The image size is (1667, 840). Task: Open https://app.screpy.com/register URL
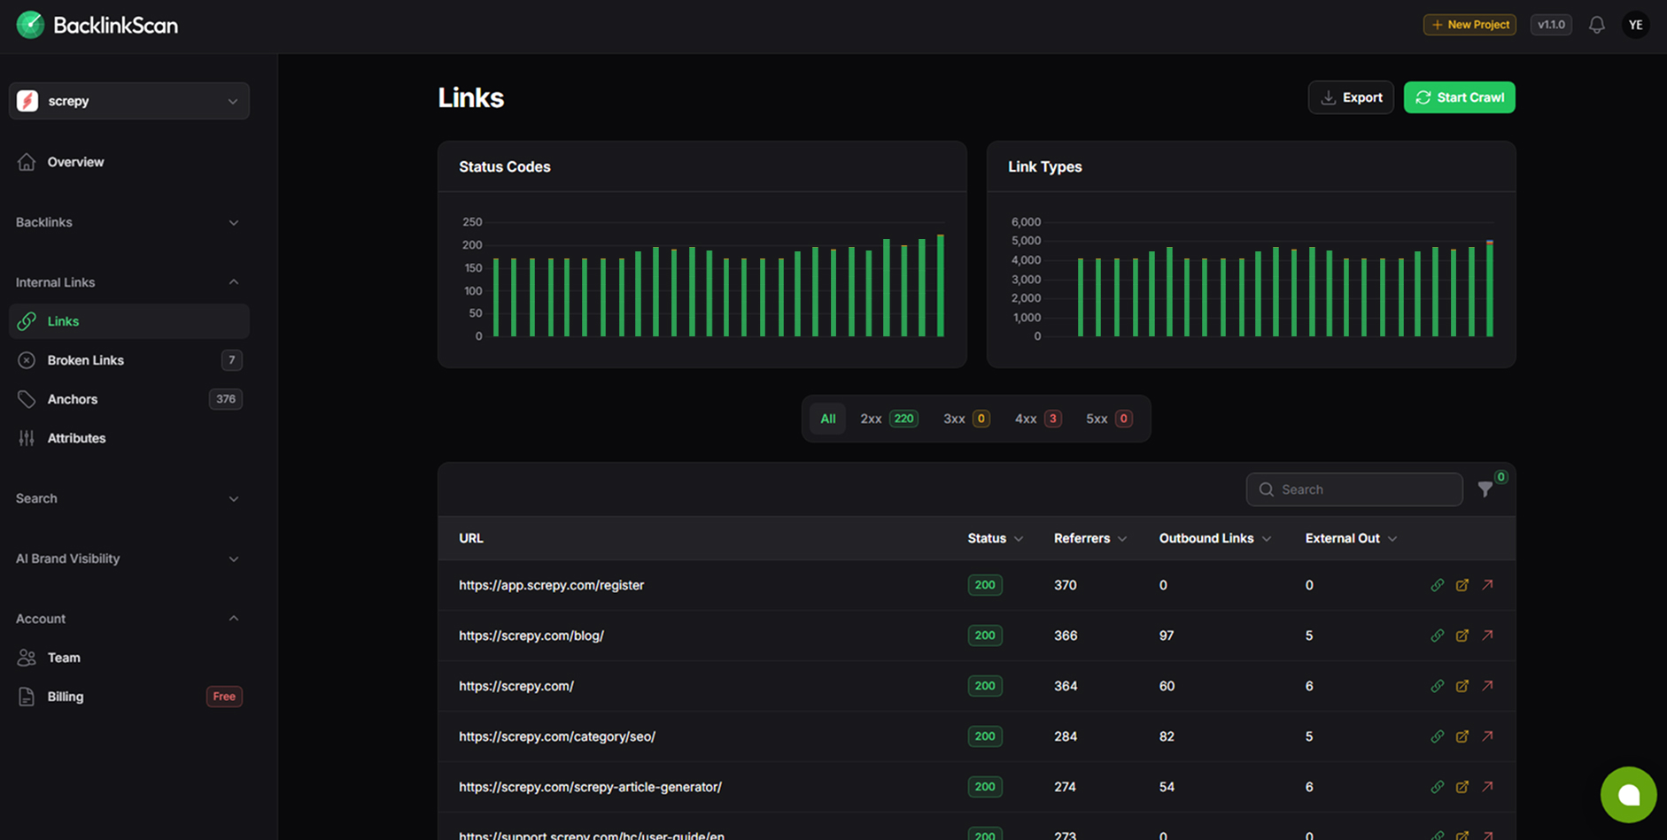pyautogui.click(x=551, y=585)
